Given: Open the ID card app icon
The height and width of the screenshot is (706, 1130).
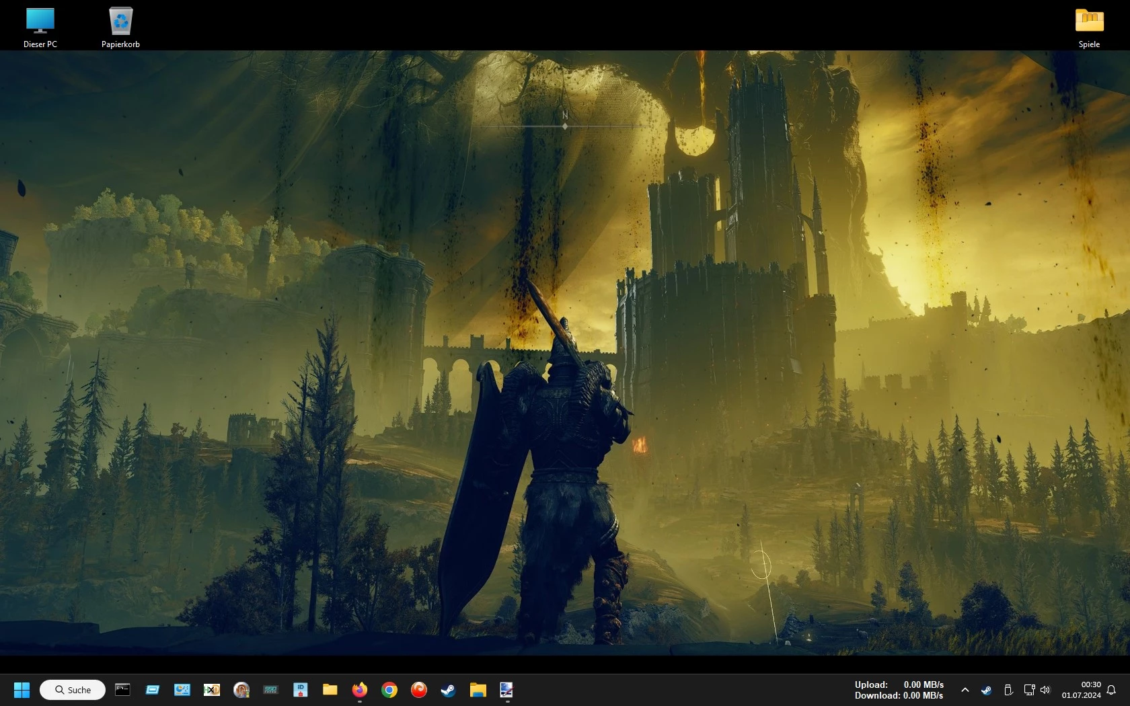Looking at the screenshot, I should click(300, 690).
